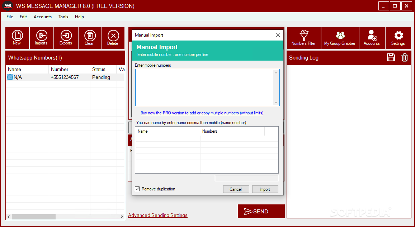Click the textarea scroll up arrow
Viewport: 415px width, 227px height.
click(x=276, y=73)
